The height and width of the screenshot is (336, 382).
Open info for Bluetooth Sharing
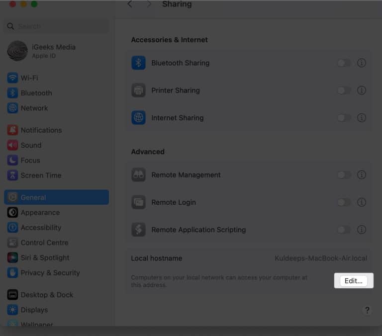tap(362, 63)
